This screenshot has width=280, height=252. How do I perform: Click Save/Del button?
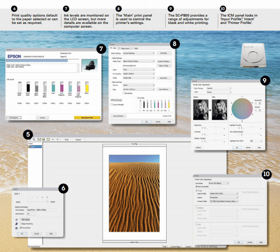pos(164,53)
